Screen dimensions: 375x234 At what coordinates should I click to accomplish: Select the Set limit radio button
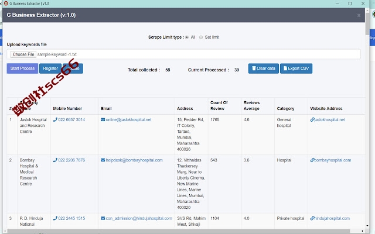coord(201,37)
